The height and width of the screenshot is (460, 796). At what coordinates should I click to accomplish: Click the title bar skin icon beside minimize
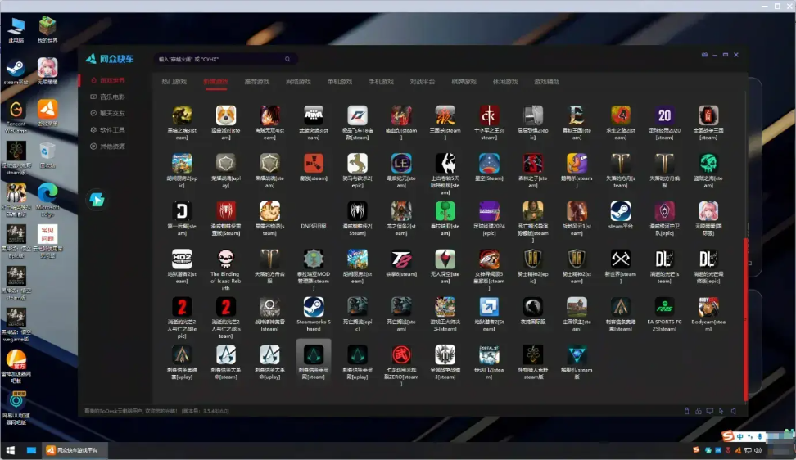(x=704, y=55)
